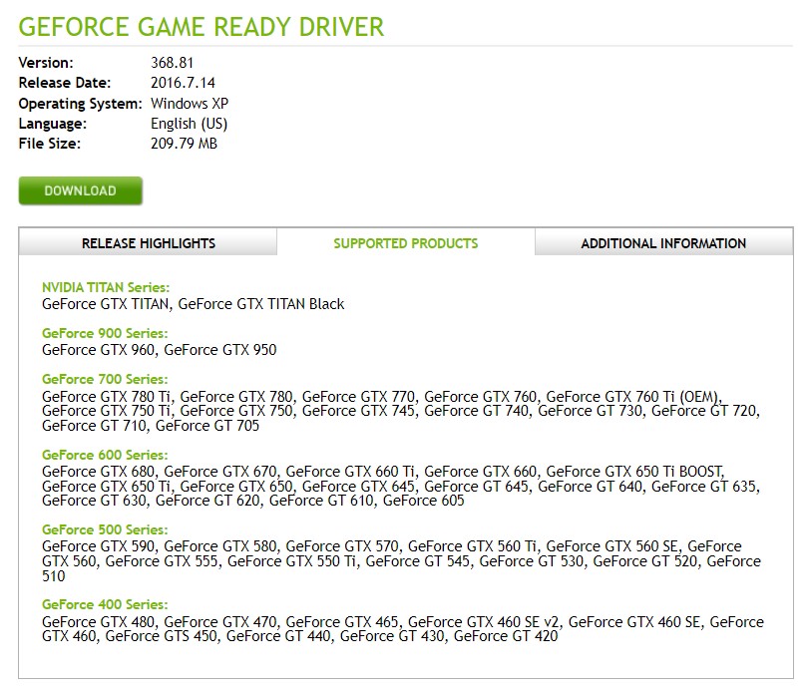
Task: Click the release date 2016.7.14
Action: pyautogui.click(x=183, y=83)
